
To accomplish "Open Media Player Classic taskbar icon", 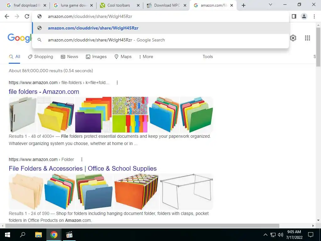I will [69, 235].
